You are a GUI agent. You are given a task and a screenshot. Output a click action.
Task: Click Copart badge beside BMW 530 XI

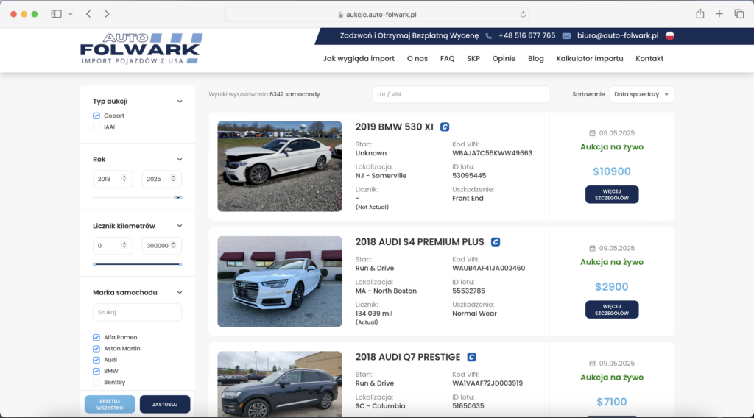click(x=445, y=127)
